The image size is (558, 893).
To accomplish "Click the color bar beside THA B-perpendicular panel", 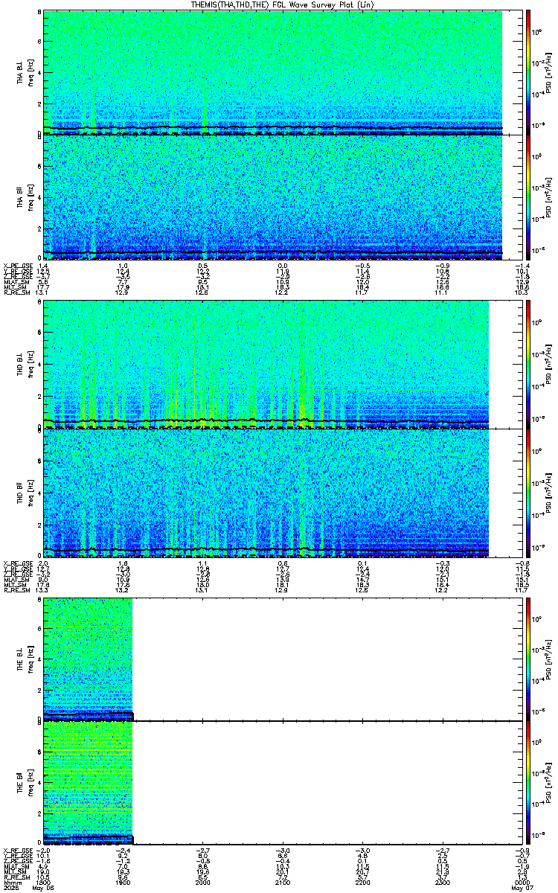I will pos(528,72).
